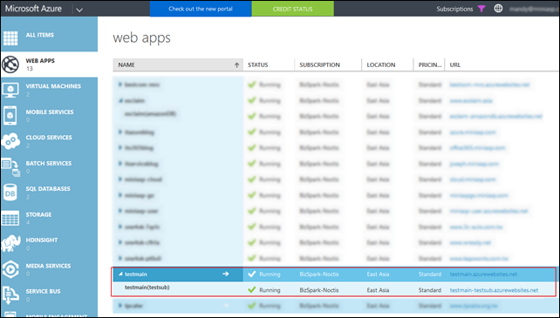Image resolution: width=560 pixels, height=318 pixels.
Task: Click the arrow on testmain row
Action: coord(226,274)
